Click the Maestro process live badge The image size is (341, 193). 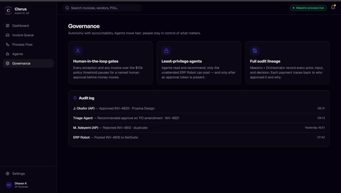pos(308,8)
